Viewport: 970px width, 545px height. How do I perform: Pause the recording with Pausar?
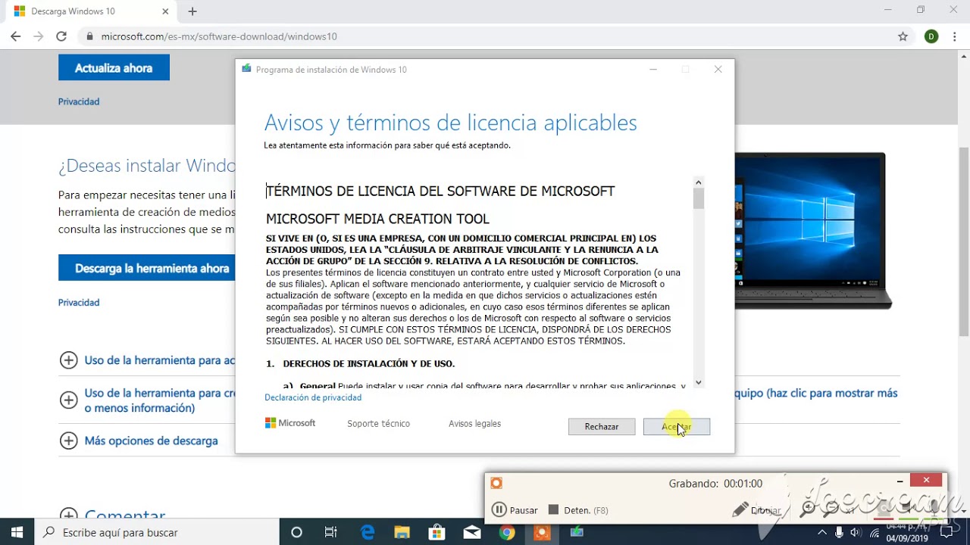(515, 510)
